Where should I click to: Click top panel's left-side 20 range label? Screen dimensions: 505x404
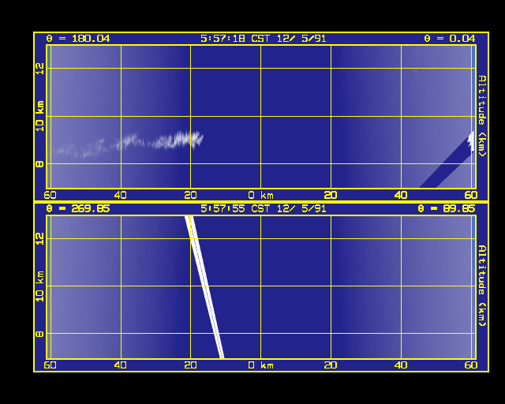click(190, 195)
